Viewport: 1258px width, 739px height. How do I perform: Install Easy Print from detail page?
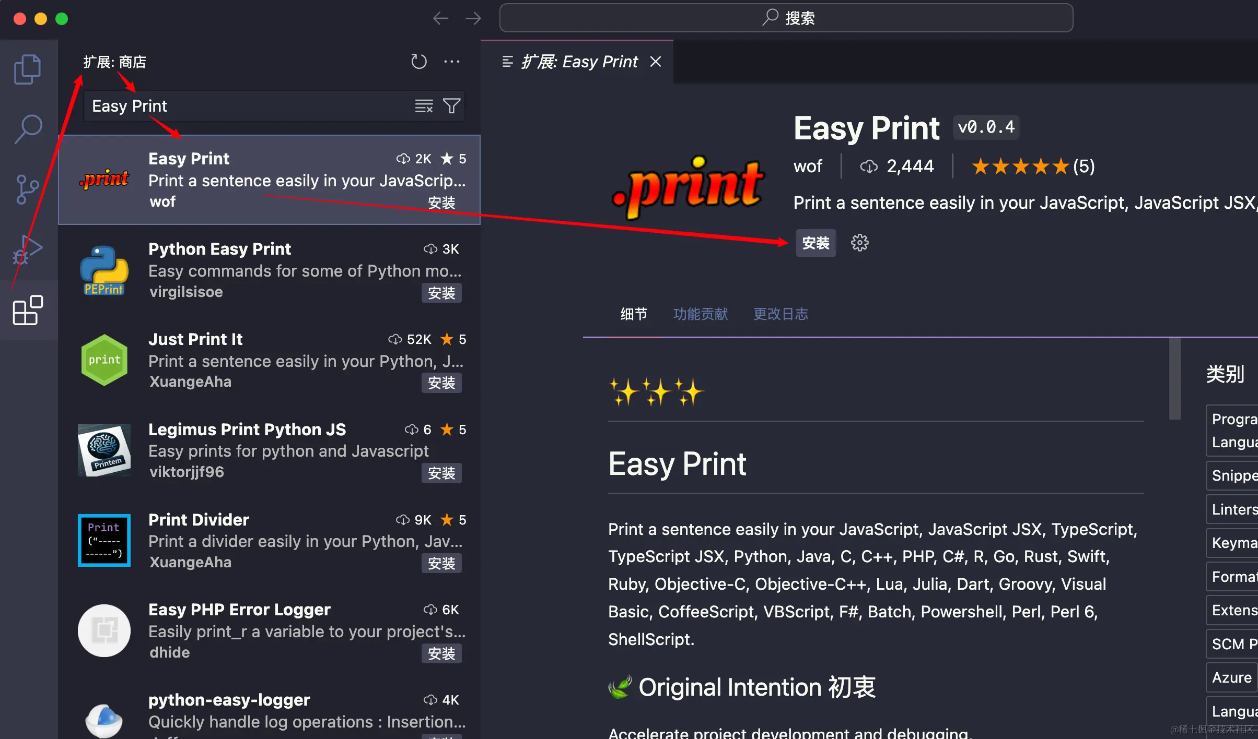(816, 243)
